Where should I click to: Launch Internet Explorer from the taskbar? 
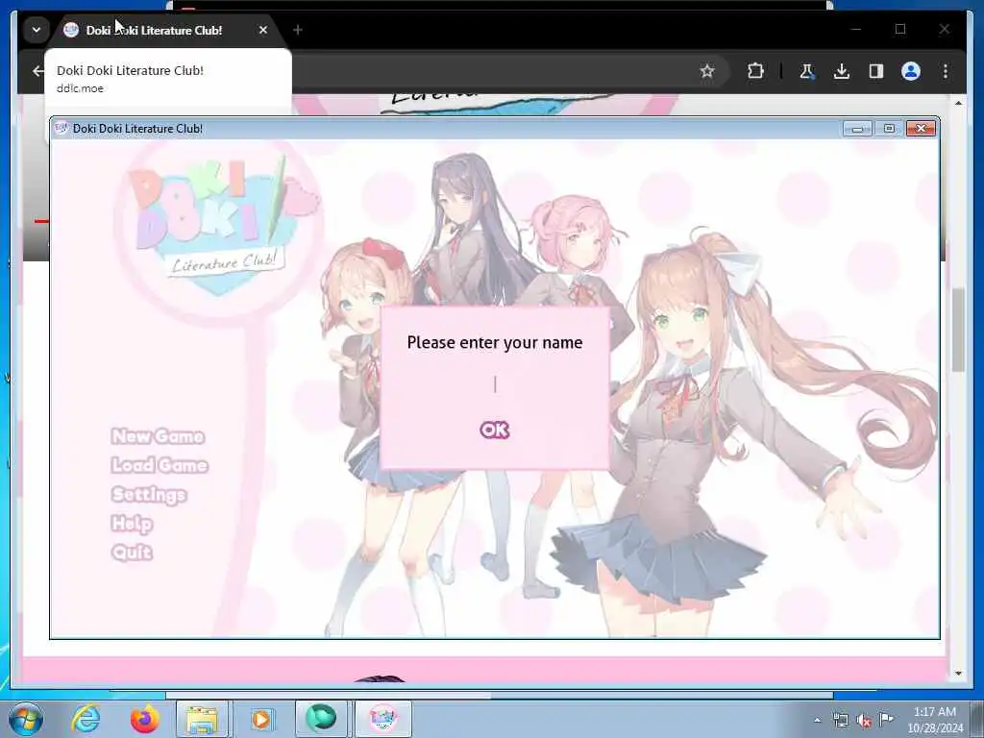(86, 719)
